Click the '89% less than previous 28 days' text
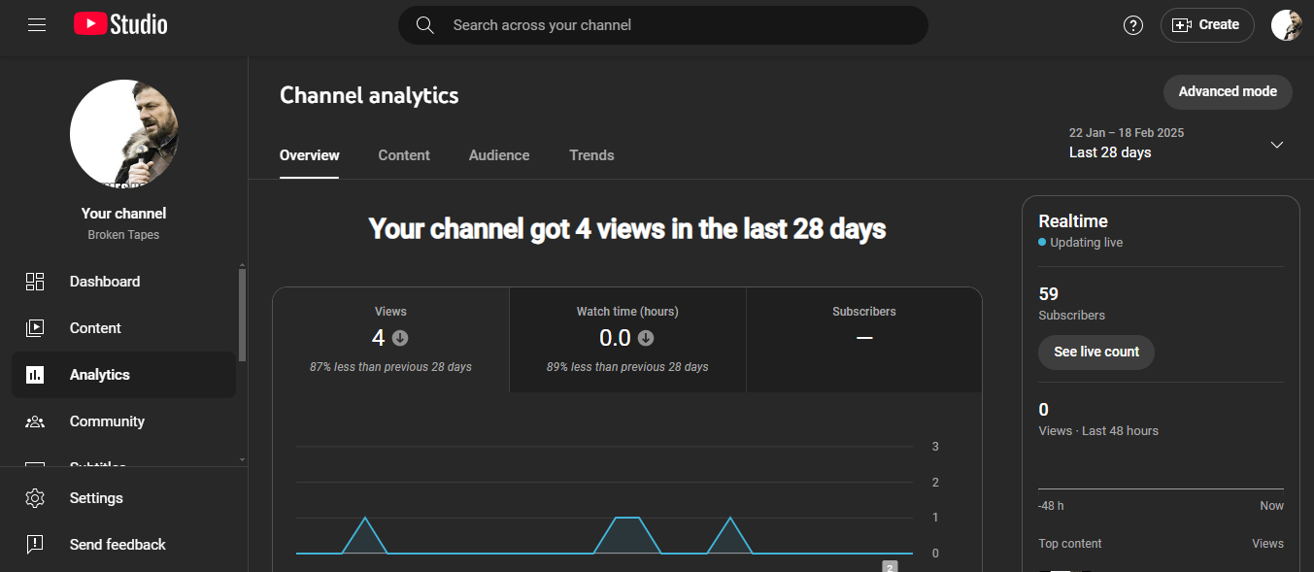This screenshot has height=572, width=1314. tap(627, 367)
